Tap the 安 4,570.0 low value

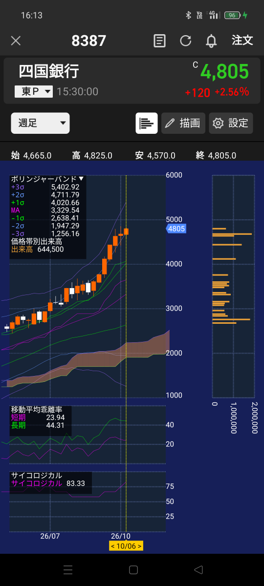[155, 155]
